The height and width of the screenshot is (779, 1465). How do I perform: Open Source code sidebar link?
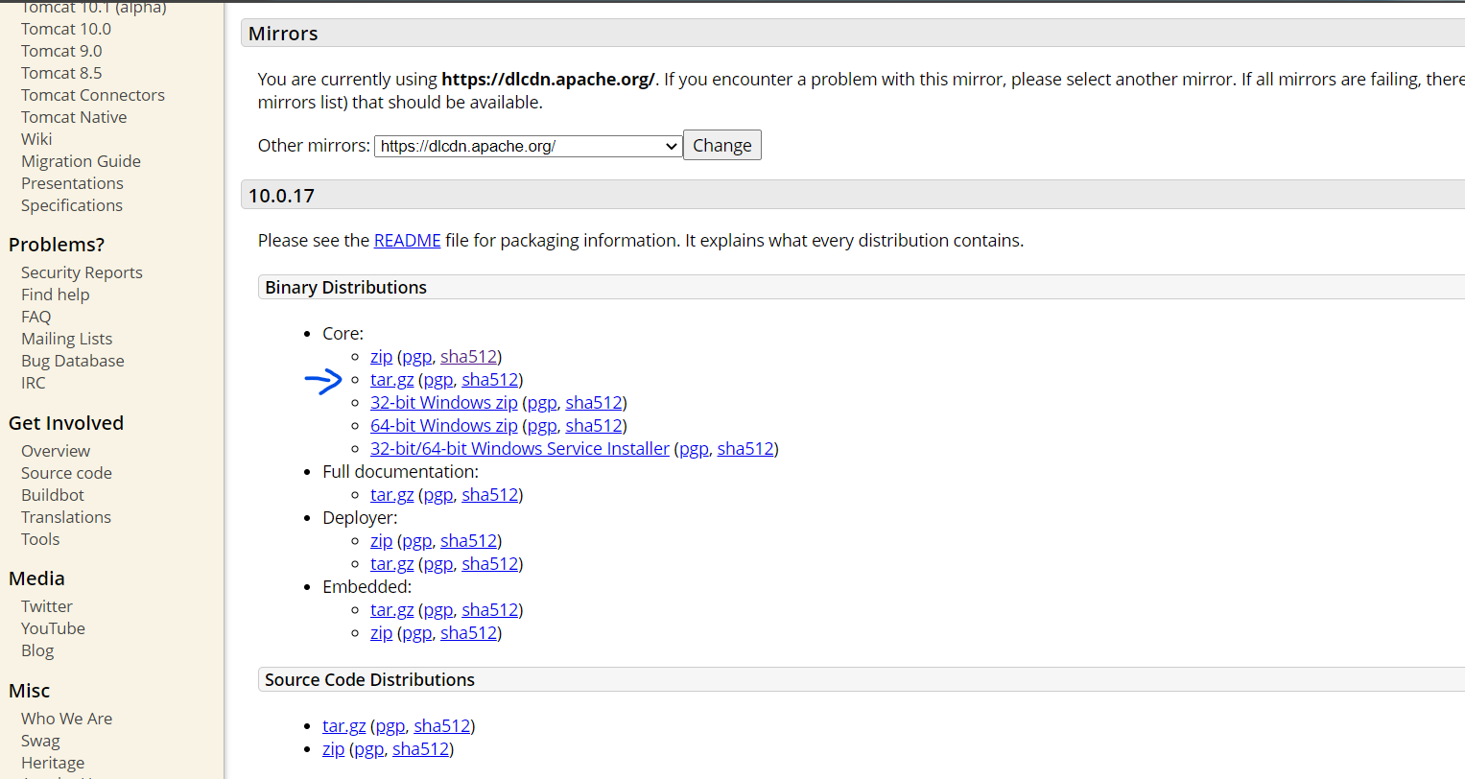coord(66,473)
